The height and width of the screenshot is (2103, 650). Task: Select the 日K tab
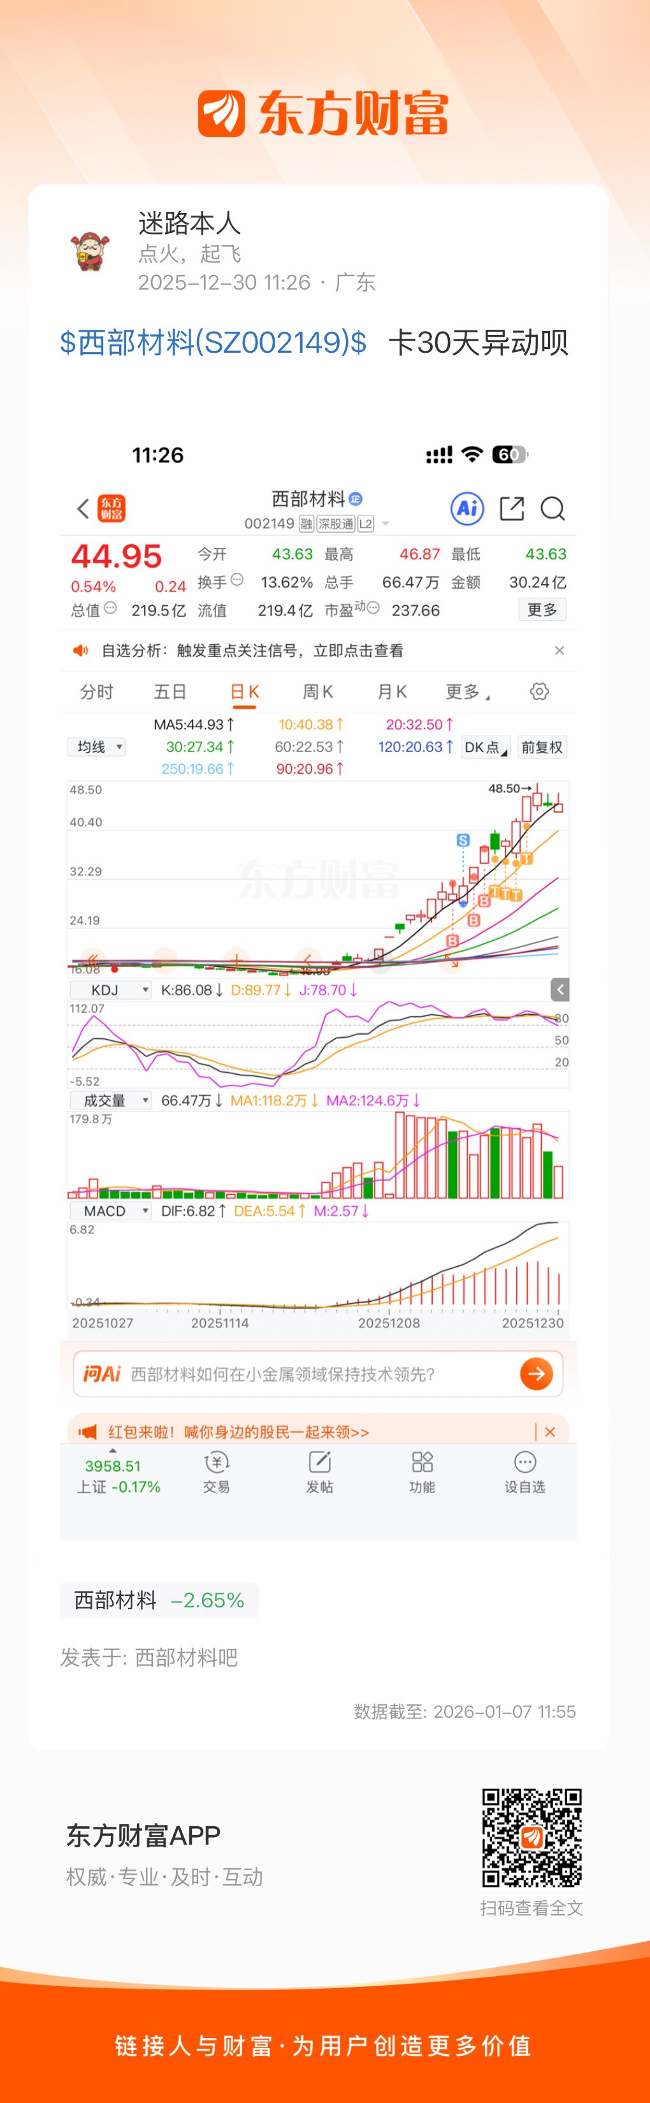click(245, 692)
